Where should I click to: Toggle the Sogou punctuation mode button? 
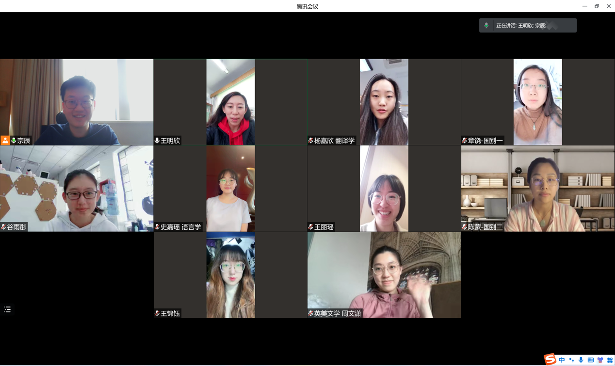click(x=571, y=360)
